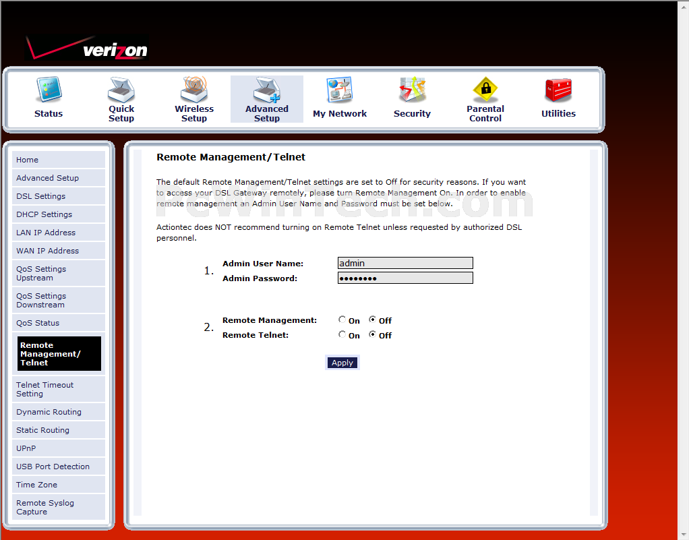Open Time Zone settings
This screenshot has height=540, width=689.
click(59, 485)
